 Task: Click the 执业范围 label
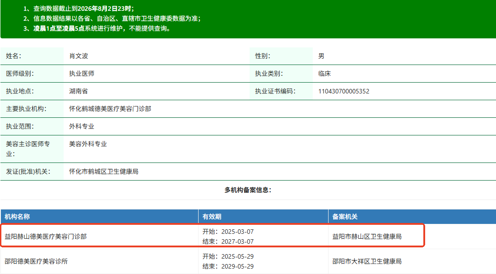(20, 126)
